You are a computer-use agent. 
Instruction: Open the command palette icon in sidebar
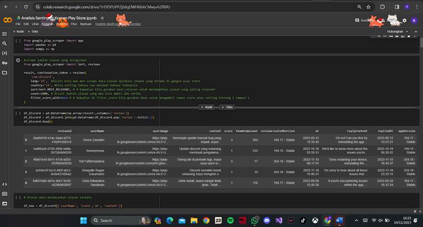pyautogui.click(x=4, y=194)
